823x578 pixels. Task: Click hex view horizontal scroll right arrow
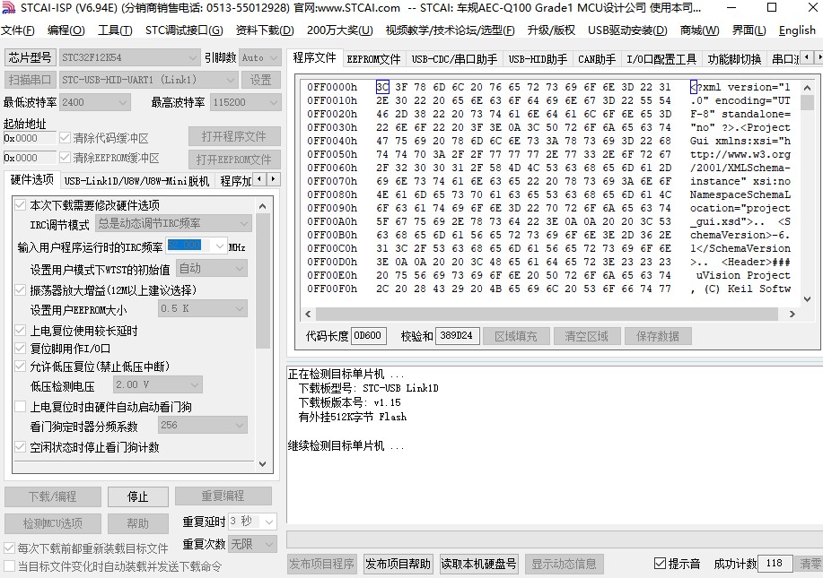792,314
